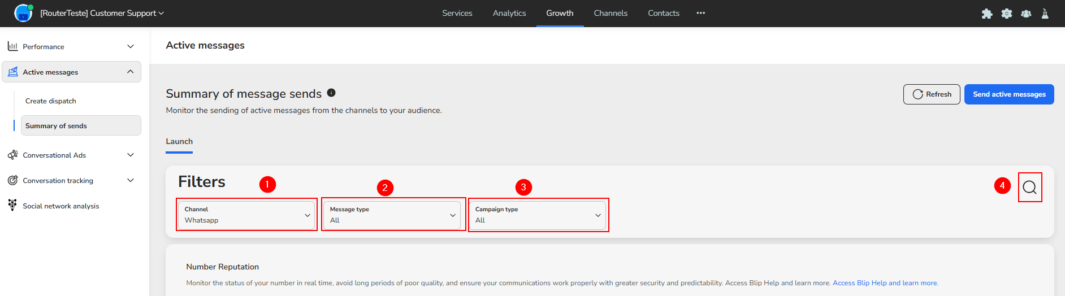Click the Refresh button
The height and width of the screenshot is (296, 1065).
point(932,94)
